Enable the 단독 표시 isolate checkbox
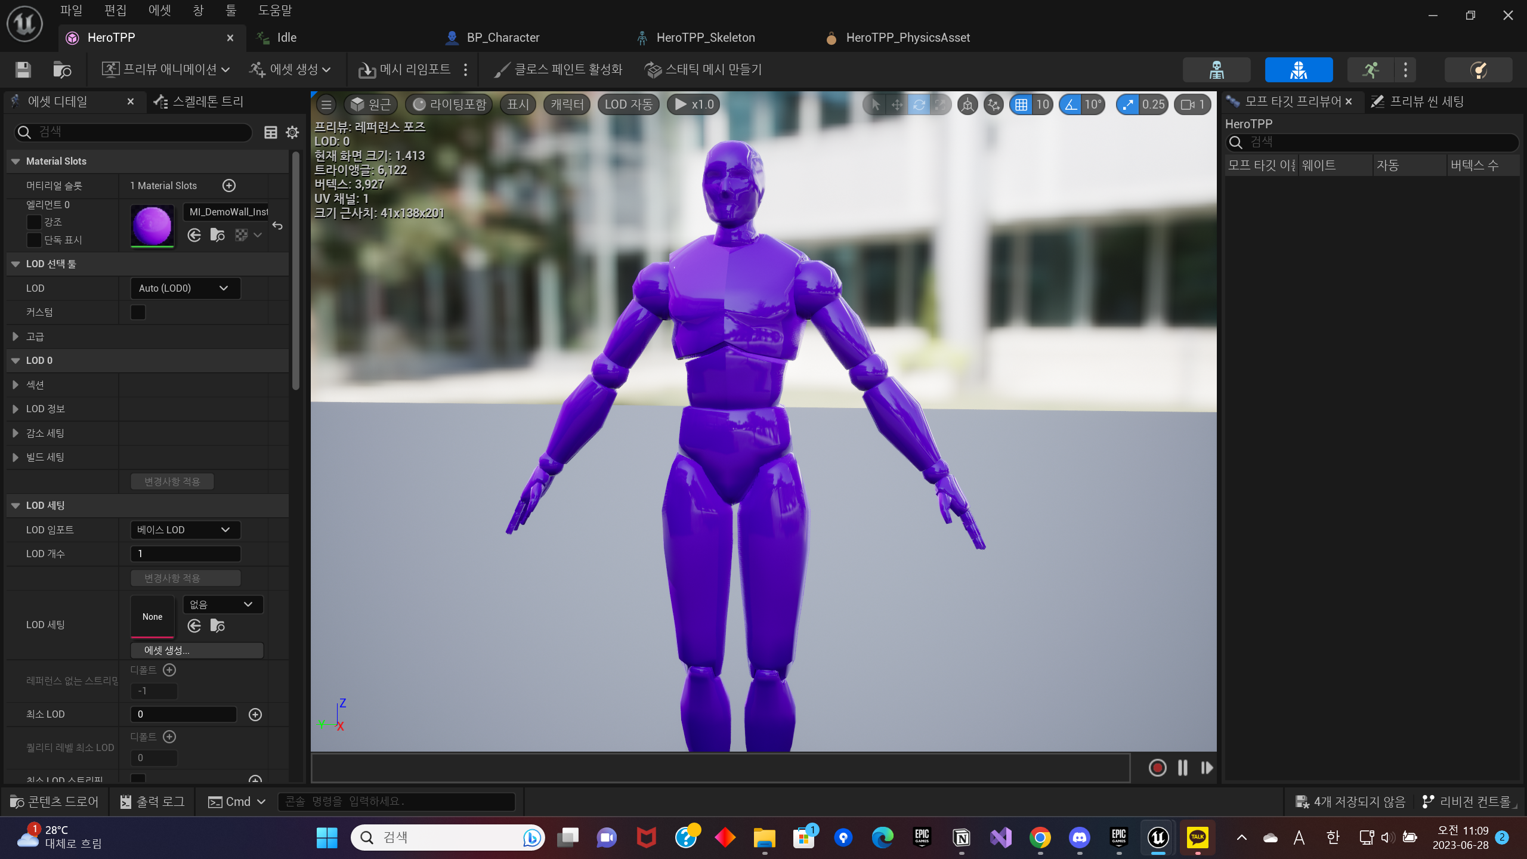This screenshot has height=859, width=1527. tap(35, 240)
